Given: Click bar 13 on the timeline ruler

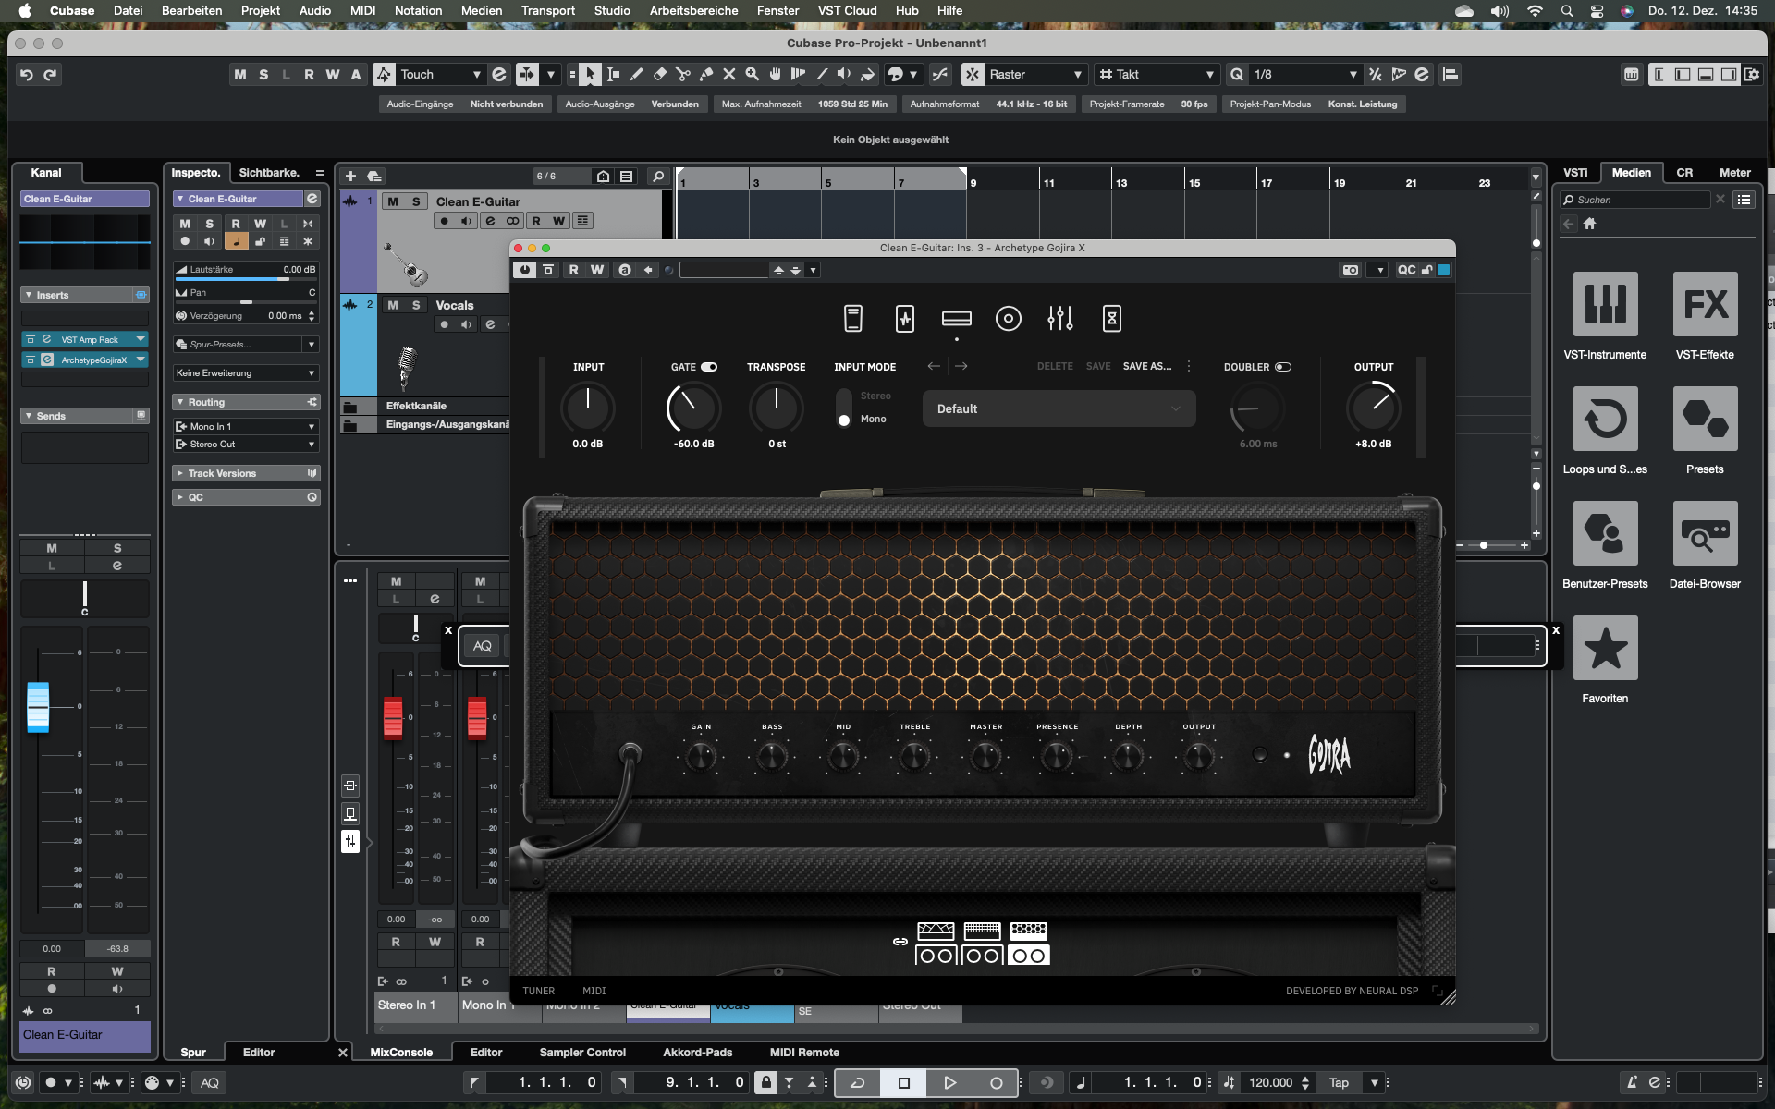Looking at the screenshot, I should [x=1121, y=183].
